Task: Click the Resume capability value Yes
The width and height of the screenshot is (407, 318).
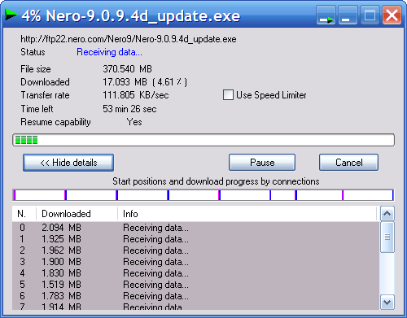Action: click(x=134, y=122)
